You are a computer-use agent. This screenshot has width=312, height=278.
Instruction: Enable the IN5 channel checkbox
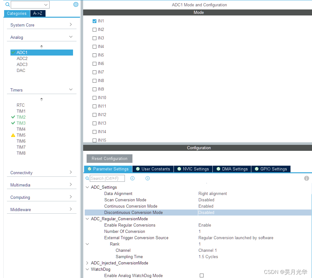click(95, 55)
